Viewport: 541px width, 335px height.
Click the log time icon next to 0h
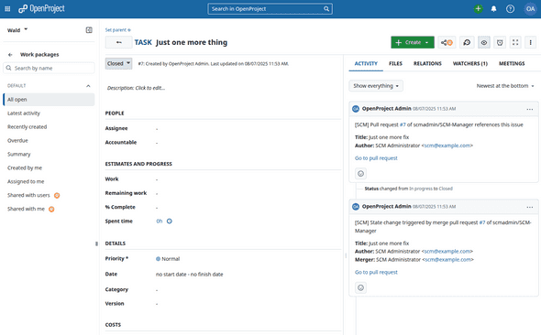coord(170,221)
